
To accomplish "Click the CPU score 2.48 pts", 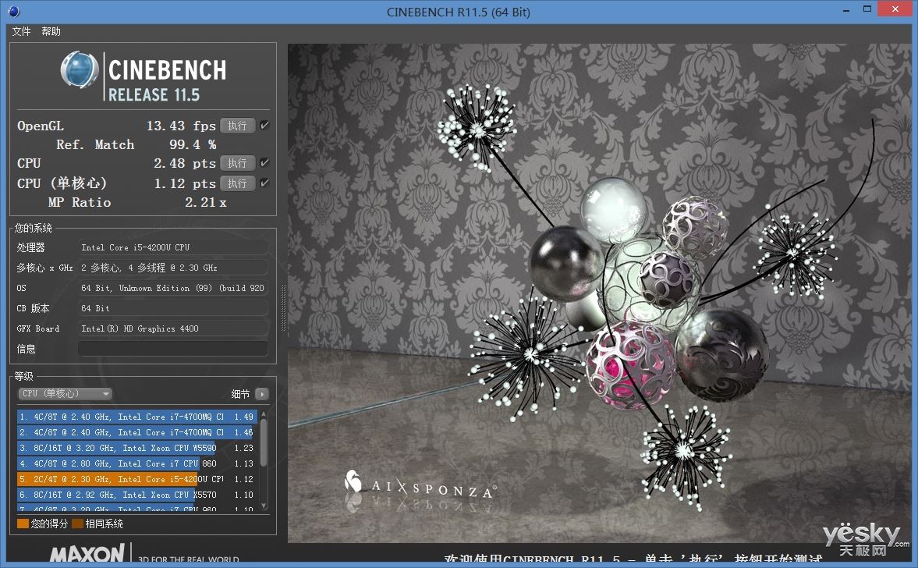I will point(184,163).
